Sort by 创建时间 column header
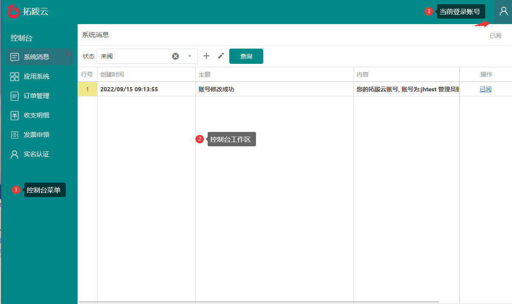This screenshot has width=512, height=304. (112, 74)
